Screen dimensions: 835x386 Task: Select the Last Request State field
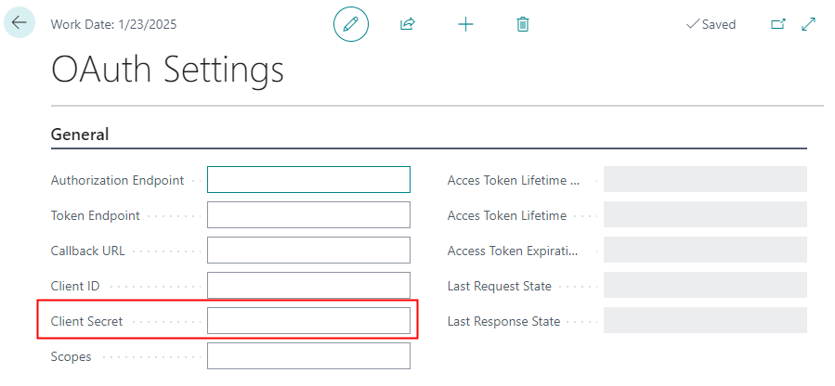705,286
